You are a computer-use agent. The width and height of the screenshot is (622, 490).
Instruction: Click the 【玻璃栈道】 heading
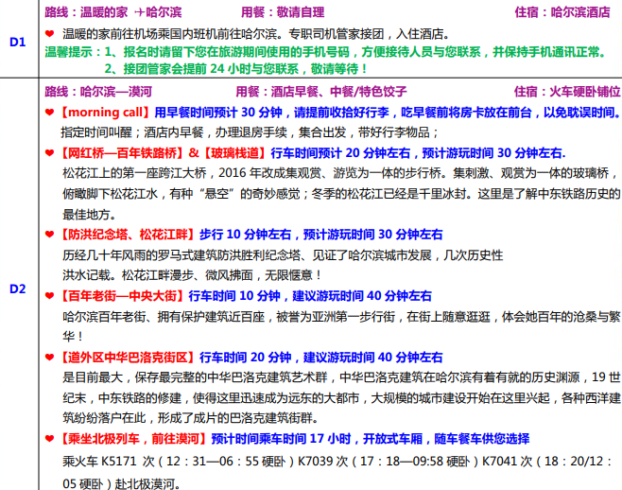(x=237, y=153)
